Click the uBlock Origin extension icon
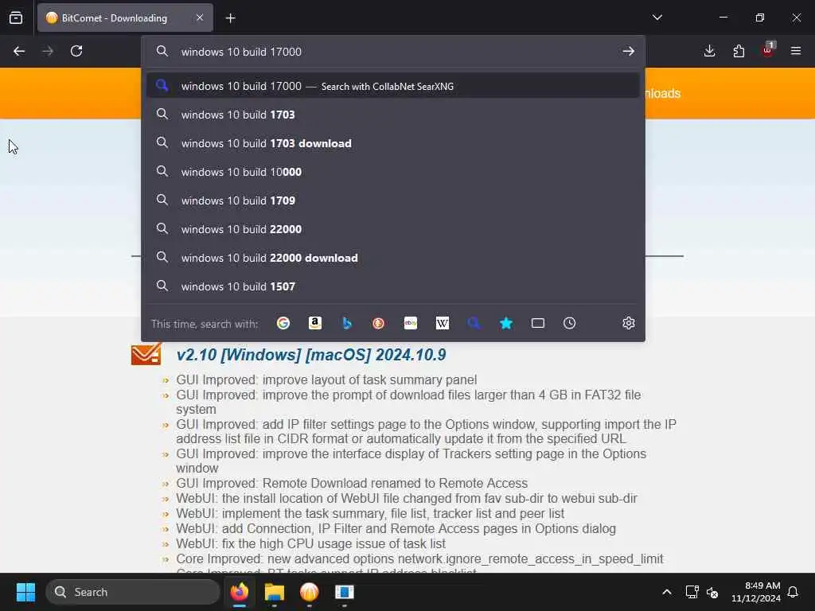Screen dimensions: 815x611 [x=768, y=50]
